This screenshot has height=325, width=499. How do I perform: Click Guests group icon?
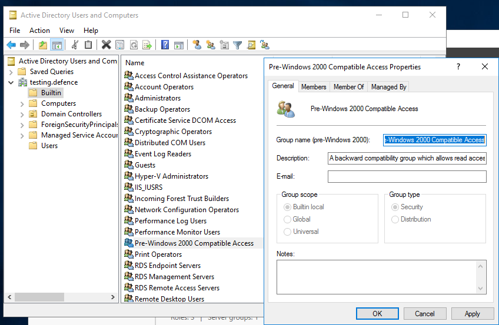(128, 165)
